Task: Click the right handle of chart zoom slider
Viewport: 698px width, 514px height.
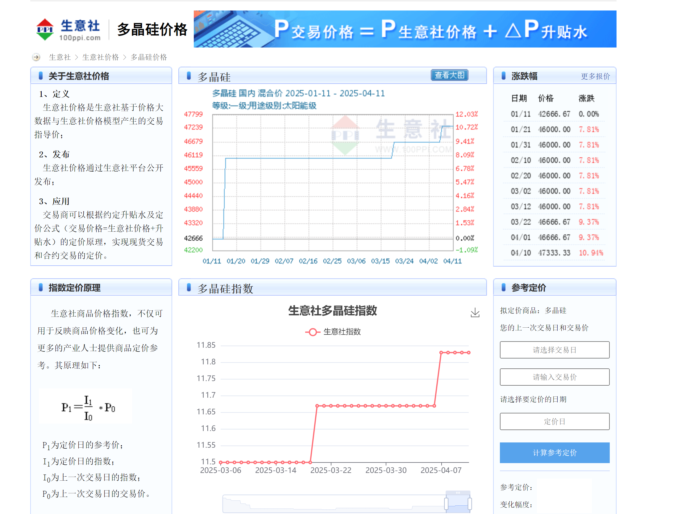Action: (469, 503)
